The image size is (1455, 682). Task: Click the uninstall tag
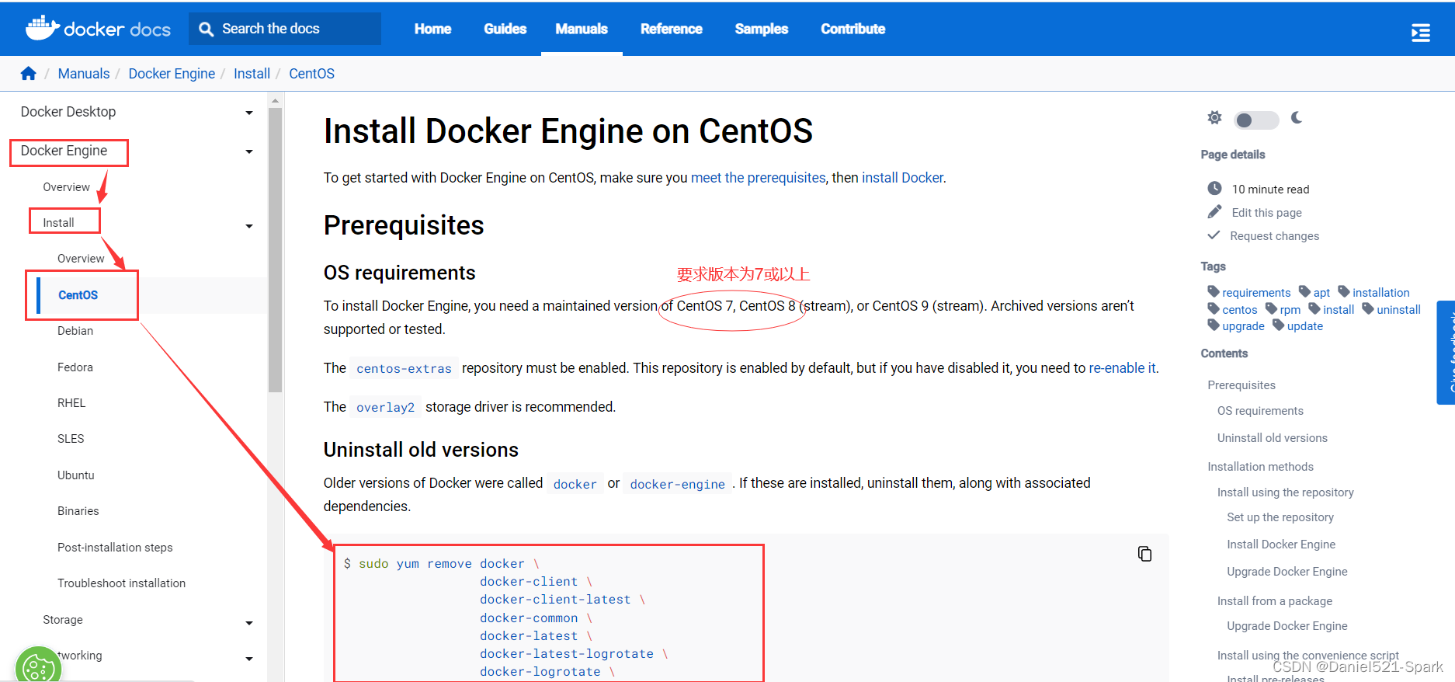click(1398, 309)
